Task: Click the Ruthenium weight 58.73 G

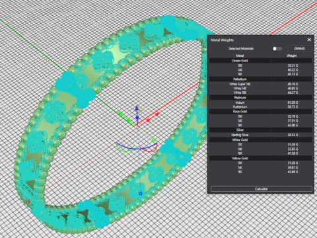Action: pyautogui.click(x=293, y=107)
